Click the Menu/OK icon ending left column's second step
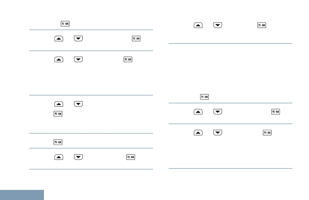 (137, 39)
